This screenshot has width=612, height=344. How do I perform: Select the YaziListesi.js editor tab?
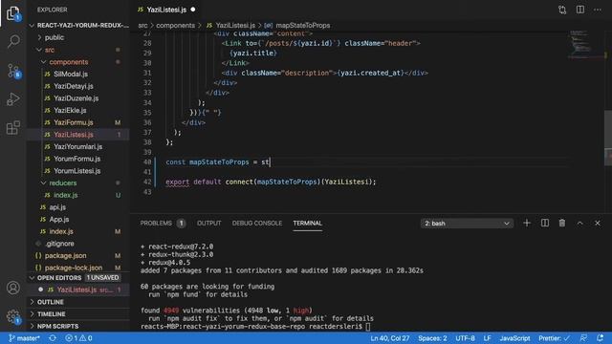click(x=166, y=10)
